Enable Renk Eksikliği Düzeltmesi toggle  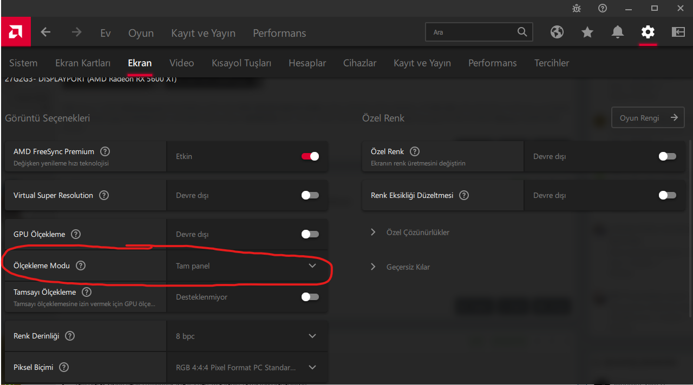668,195
